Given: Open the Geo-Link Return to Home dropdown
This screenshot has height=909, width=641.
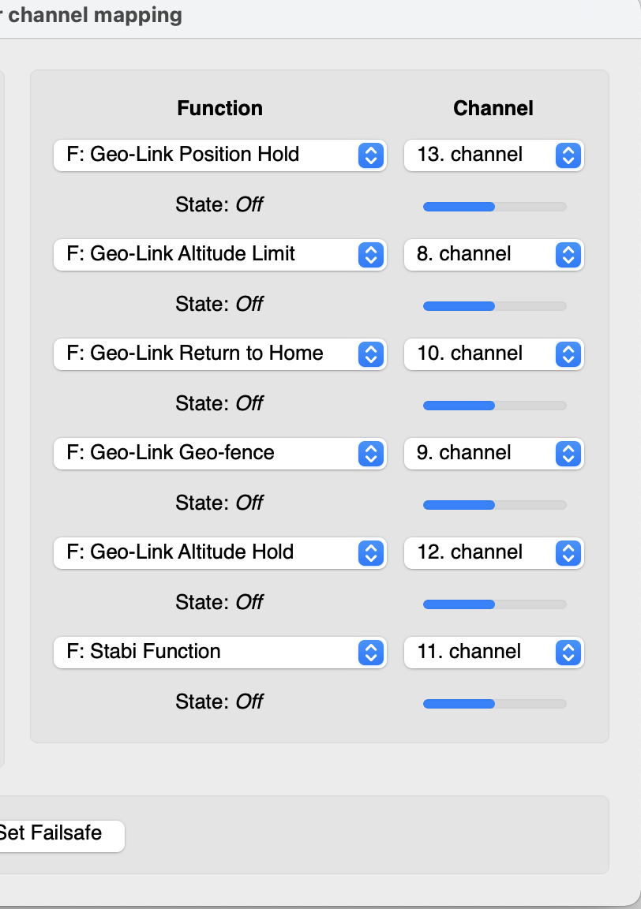Looking at the screenshot, I should pos(219,353).
